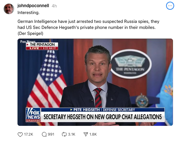
Task: Open replies using the speech bubble icon
Action: (44, 134)
